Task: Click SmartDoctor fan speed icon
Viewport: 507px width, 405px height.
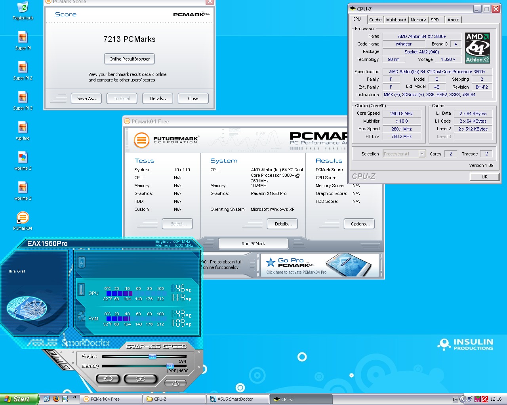Action: coord(82,316)
